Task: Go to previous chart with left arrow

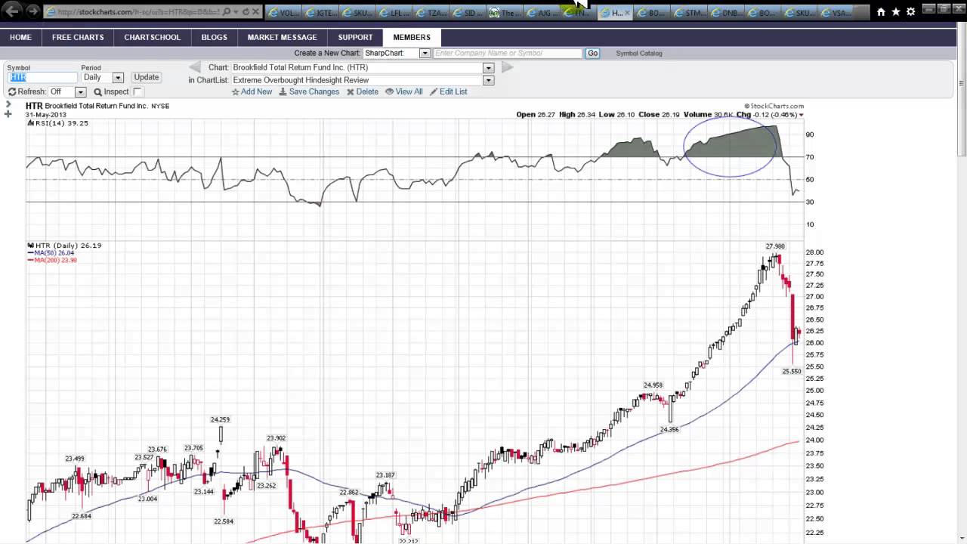Action: pyautogui.click(x=195, y=67)
